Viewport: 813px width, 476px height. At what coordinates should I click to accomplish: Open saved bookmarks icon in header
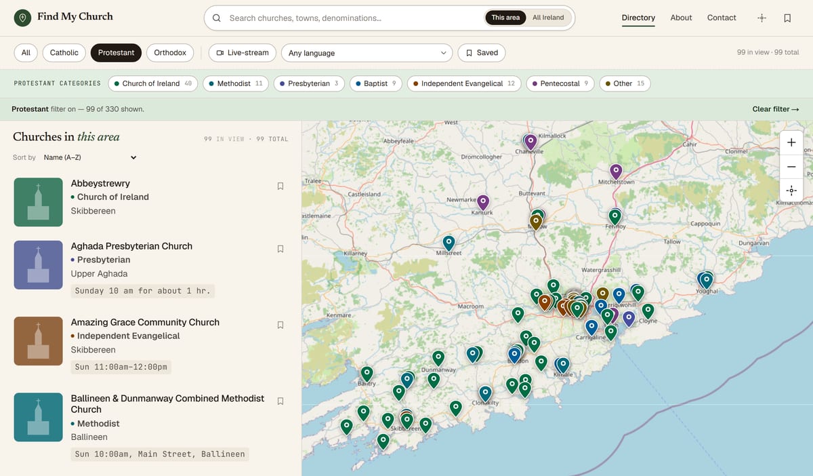pos(787,18)
